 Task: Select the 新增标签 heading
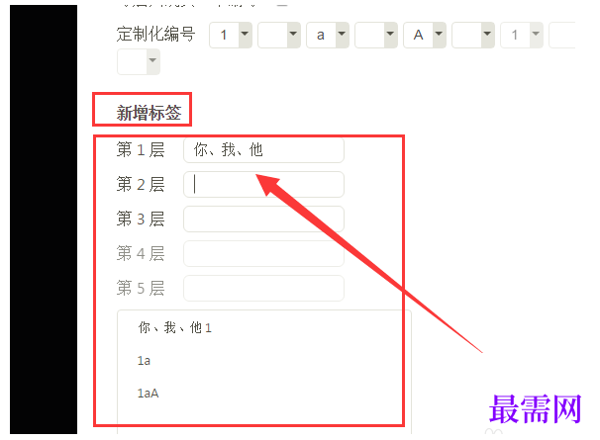(x=149, y=113)
